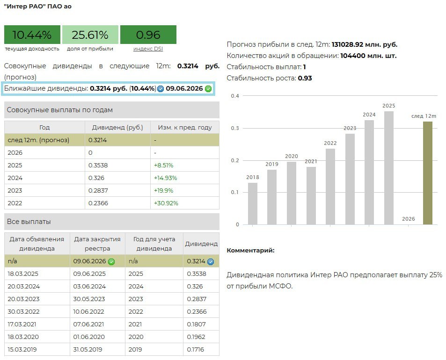
Task: Click the Дата закрытия реестра column header
Action: [97, 244]
